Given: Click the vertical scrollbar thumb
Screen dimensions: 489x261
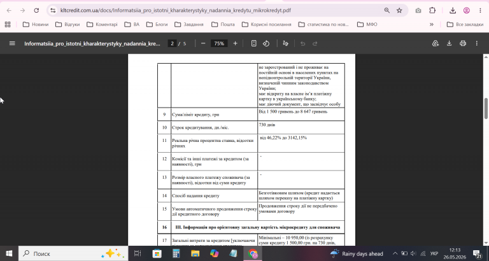Looking at the screenshot, I should (486, 108).
